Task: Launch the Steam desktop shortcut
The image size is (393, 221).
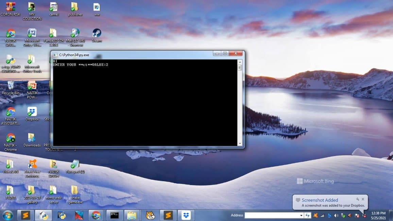Action: (x=97, y=35)
